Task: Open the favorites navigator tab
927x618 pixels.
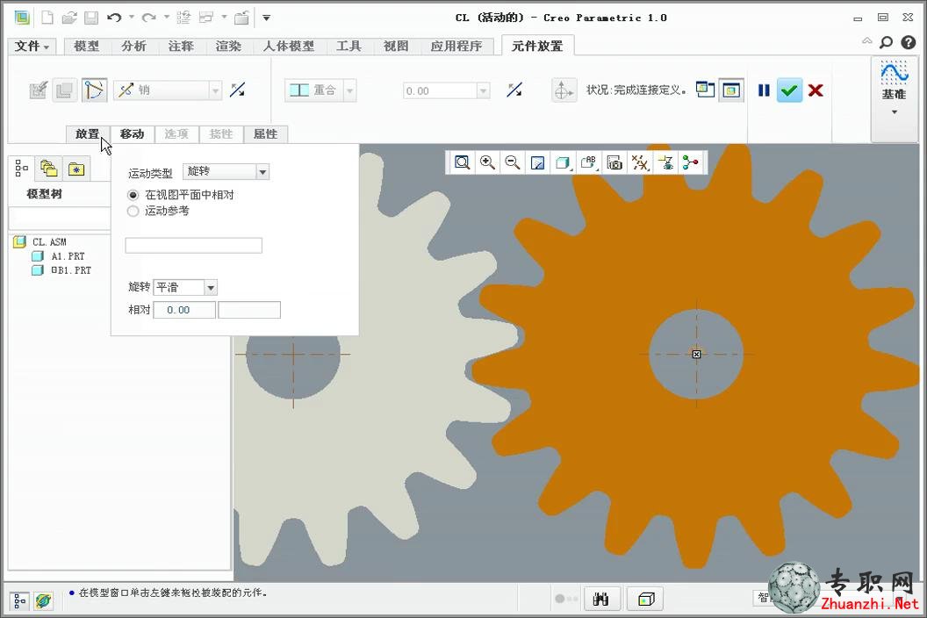Action: pos(76,169)
